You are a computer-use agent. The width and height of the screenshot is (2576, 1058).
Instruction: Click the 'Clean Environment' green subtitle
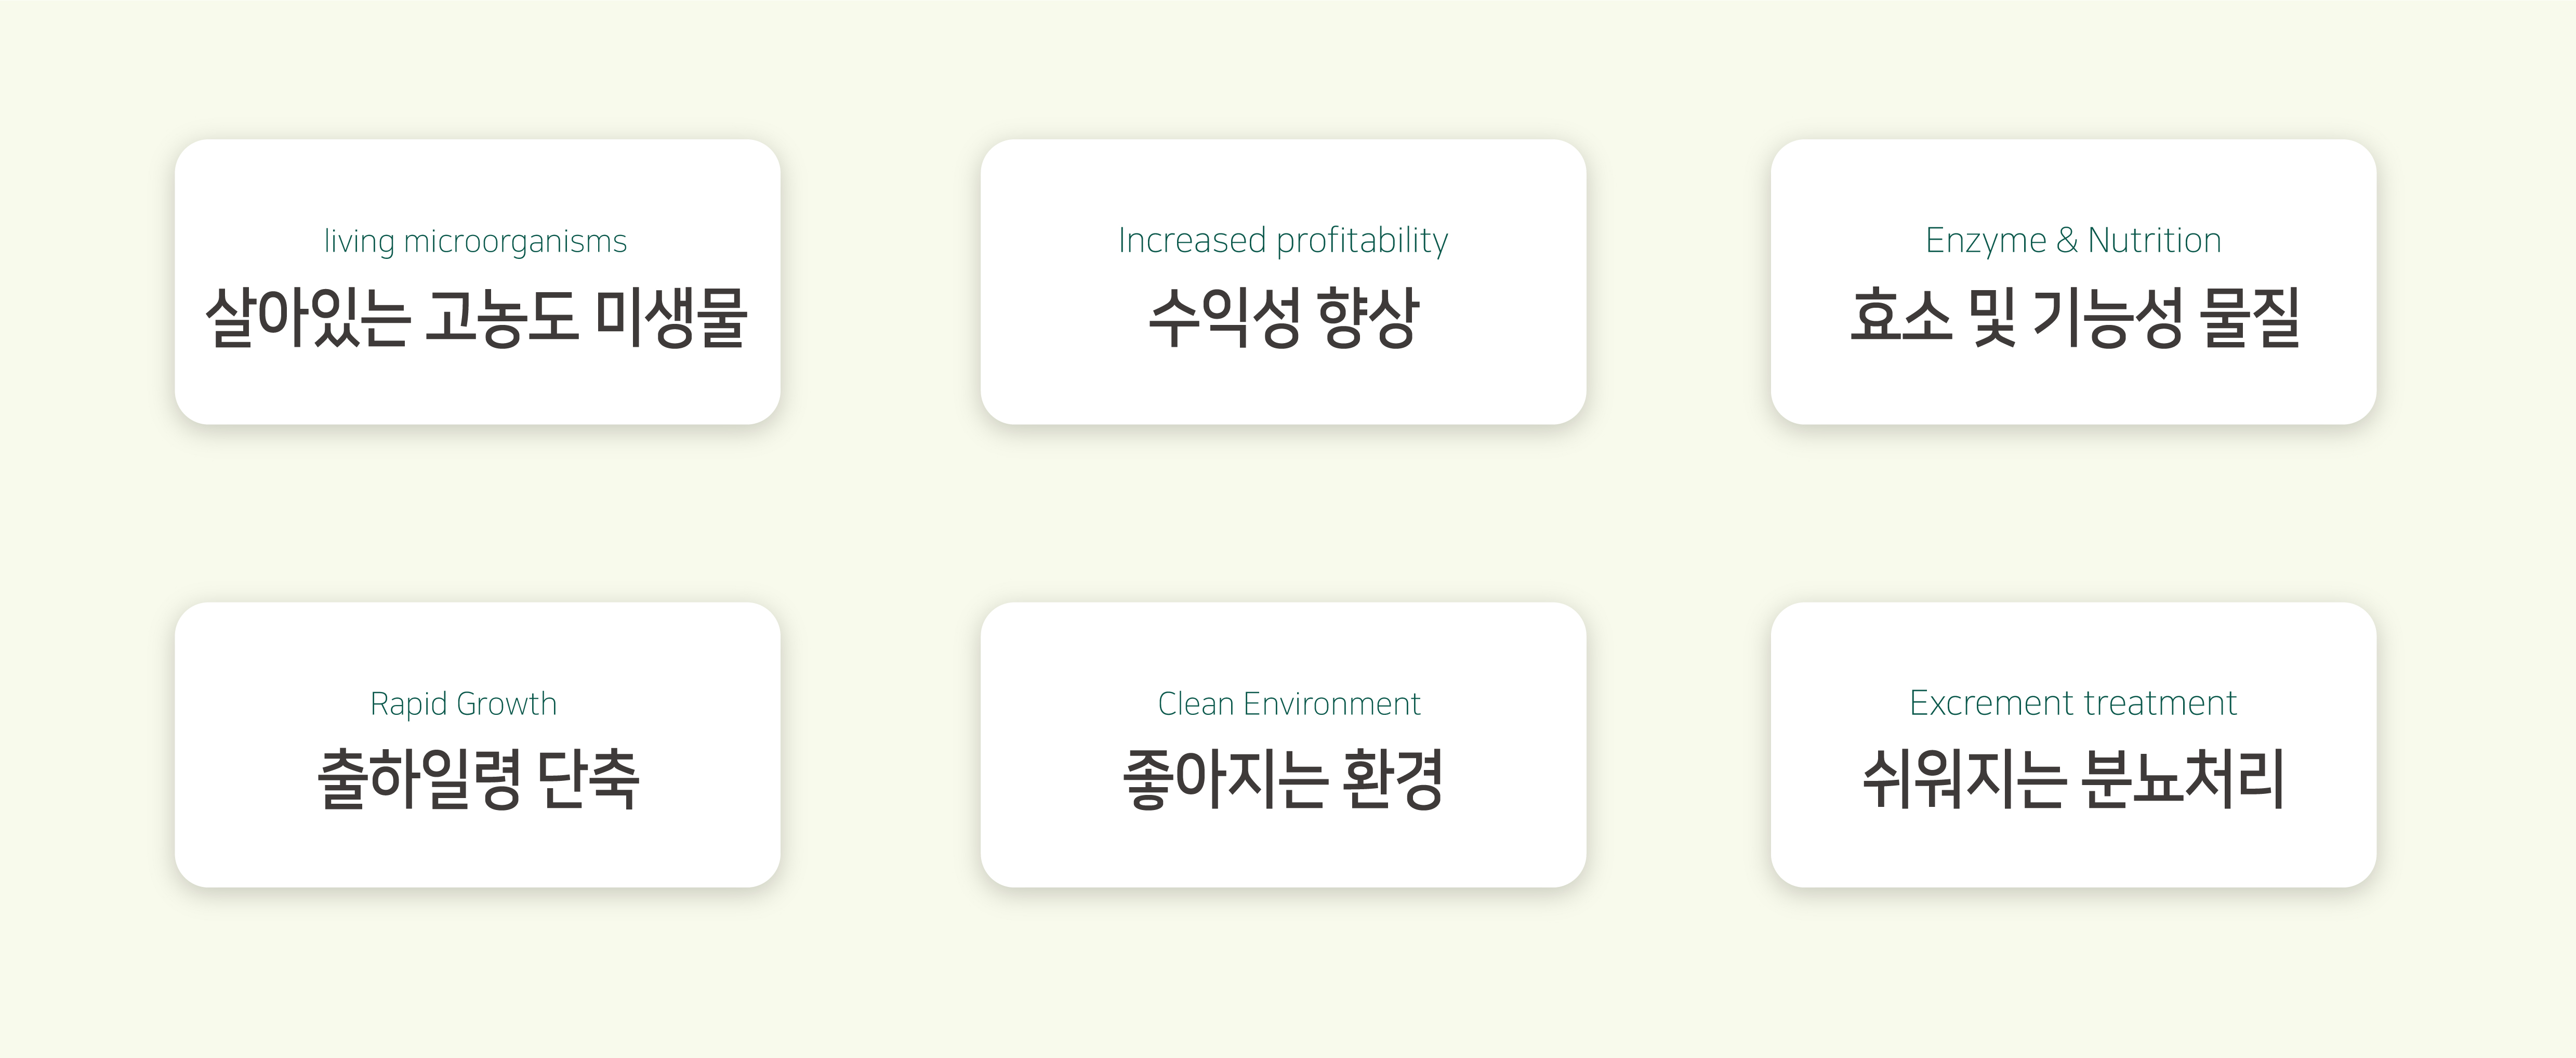[x=1289, y=704]
